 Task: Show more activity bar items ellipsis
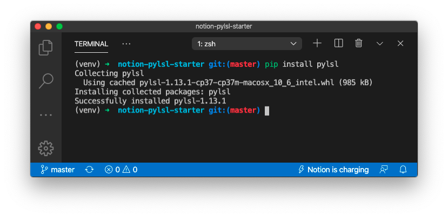click(x=46, y=115)
